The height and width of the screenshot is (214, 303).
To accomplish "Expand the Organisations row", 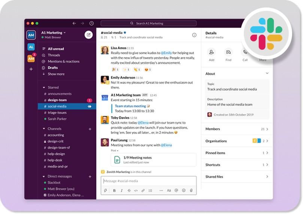I will 237,141.
